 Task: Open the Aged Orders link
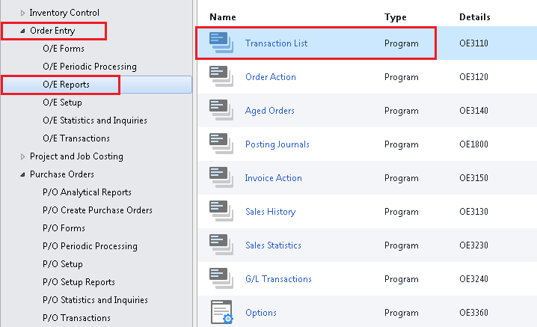[269, 111]
